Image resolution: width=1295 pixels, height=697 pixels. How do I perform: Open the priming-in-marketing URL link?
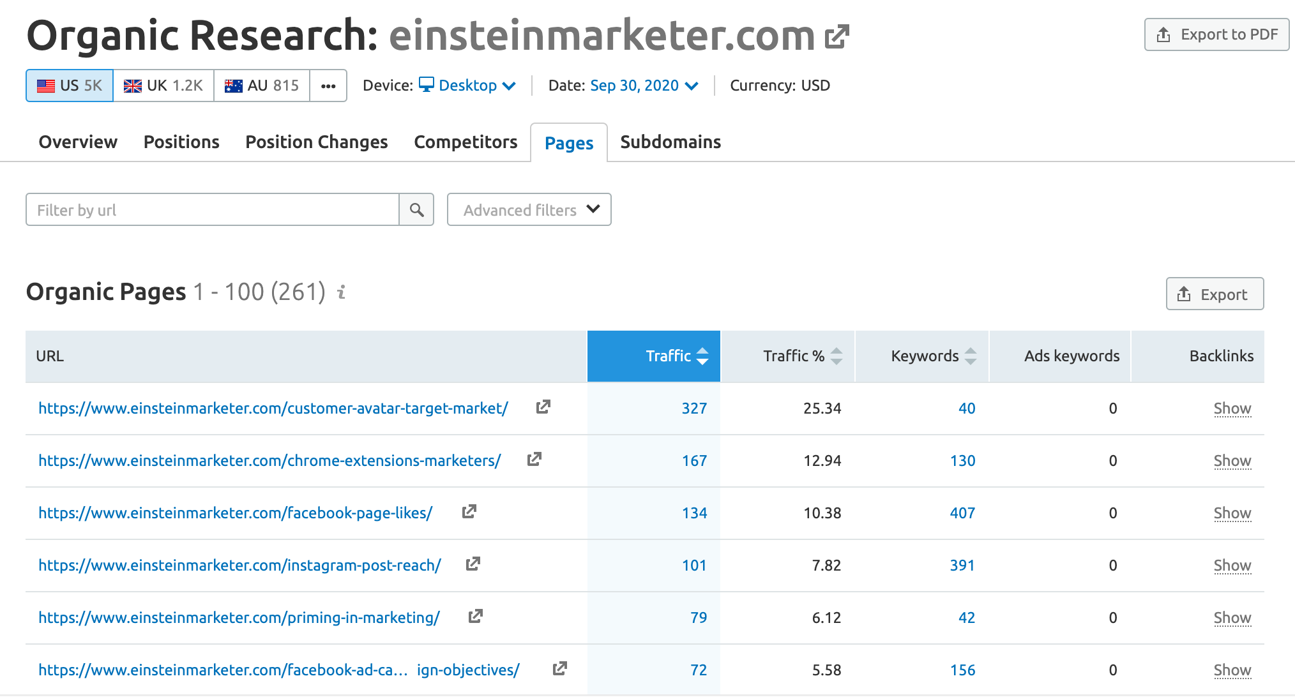coord(239,617)
